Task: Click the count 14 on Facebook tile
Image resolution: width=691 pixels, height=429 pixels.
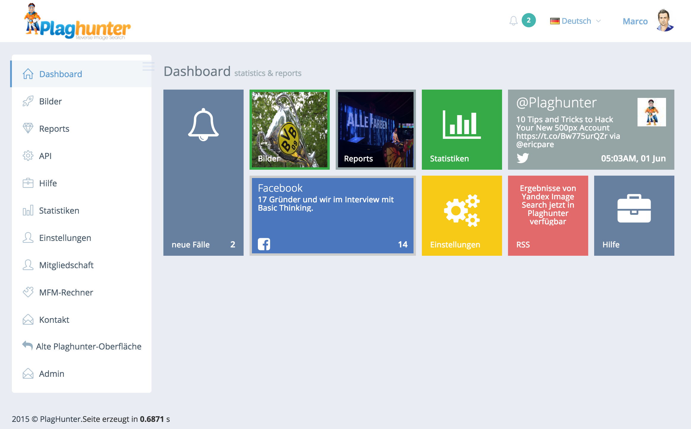Action: point(403,244)
